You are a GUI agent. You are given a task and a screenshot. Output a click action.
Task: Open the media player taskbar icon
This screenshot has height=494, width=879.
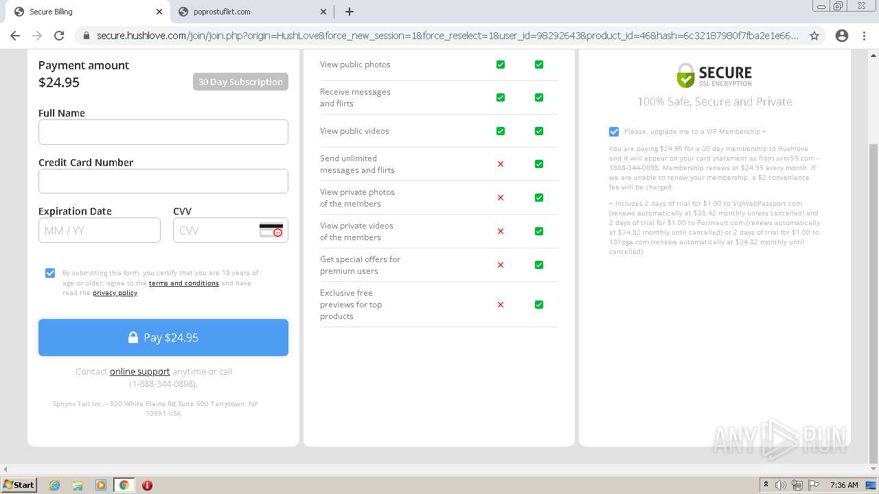click(101, 485)
